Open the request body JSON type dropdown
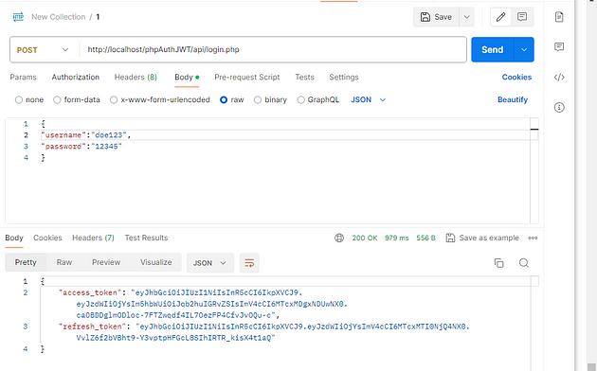 [368, 100]
